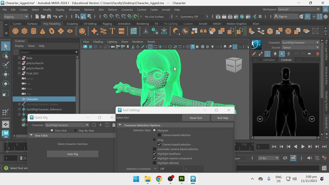This screenshot has height=185, width=329.
Task: Enable Automatic camera-based selection checkbox
Action: (x=154, y=149)
